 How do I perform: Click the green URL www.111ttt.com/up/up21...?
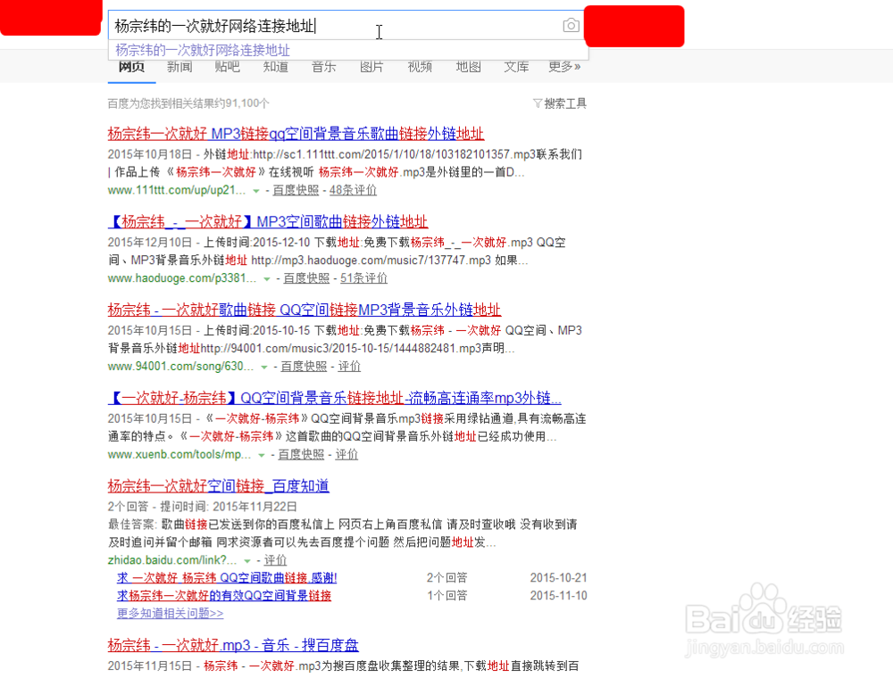(x=177, y=190)
